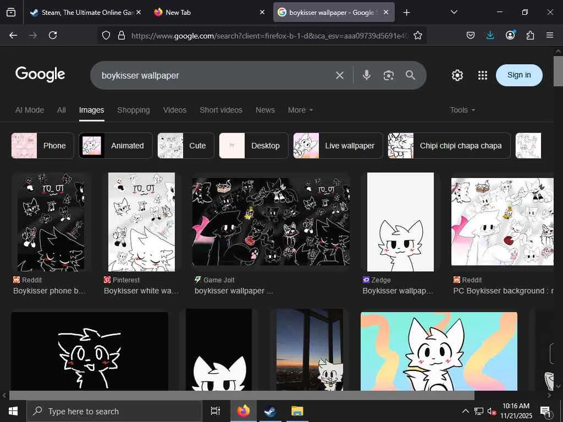Image resolution: width=563 pixels, height=422 pixels.
Task: Close the boykisser wallpaper tab
Action: (385, 12)
